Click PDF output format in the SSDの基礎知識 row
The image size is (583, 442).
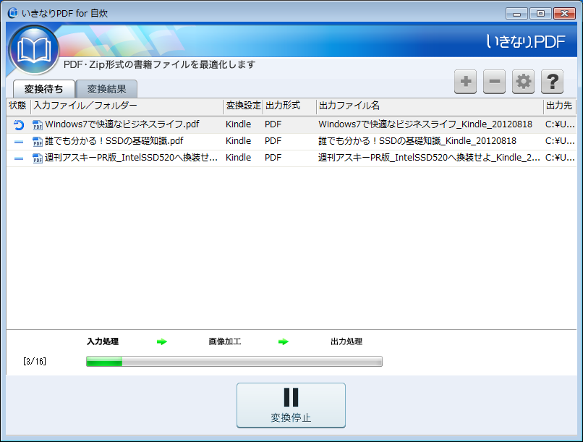click(x=273, y=141)
